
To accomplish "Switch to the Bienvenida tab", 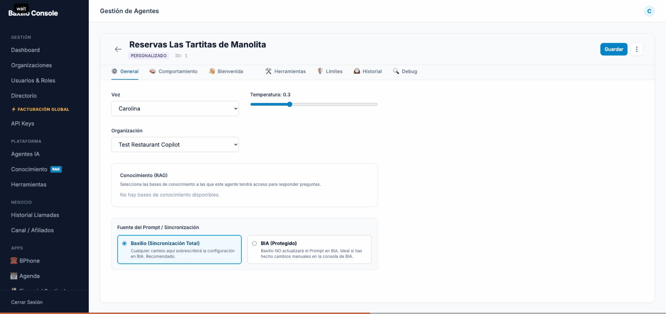I will [226, 71].
